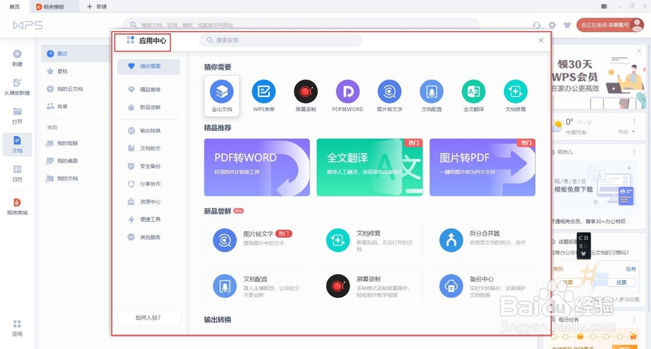The width and height of the screenshot is (651, 349).
Task: Open the 分享协作 category
Action: (148, 184)
